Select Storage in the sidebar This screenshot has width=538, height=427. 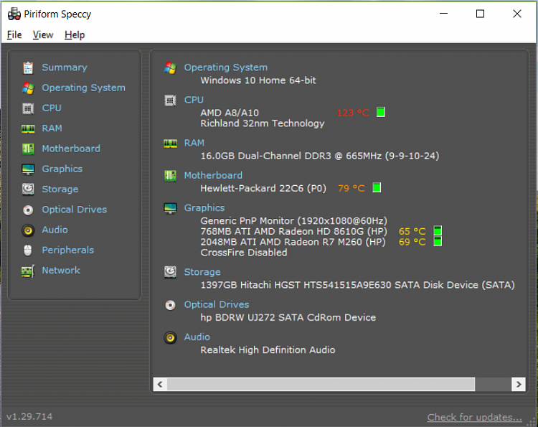coord(60,189)
